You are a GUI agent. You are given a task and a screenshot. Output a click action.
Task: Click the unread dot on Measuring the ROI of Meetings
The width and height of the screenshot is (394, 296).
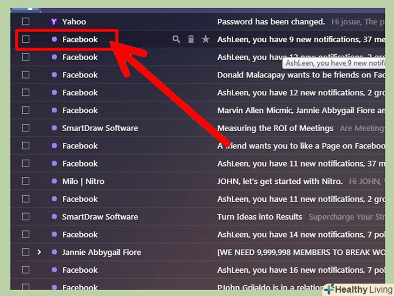click(54, 128)
